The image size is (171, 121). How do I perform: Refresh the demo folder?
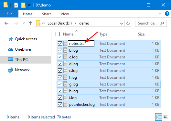tap(128, 23)
